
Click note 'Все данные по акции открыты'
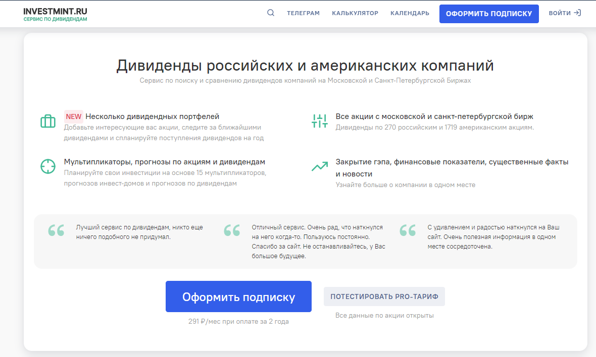coord(384,315)
